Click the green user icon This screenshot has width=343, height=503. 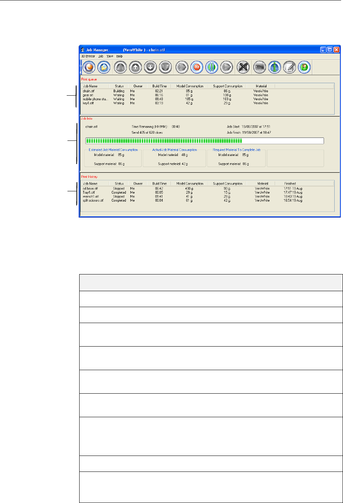pyautogui.click(x=304, y=67)
